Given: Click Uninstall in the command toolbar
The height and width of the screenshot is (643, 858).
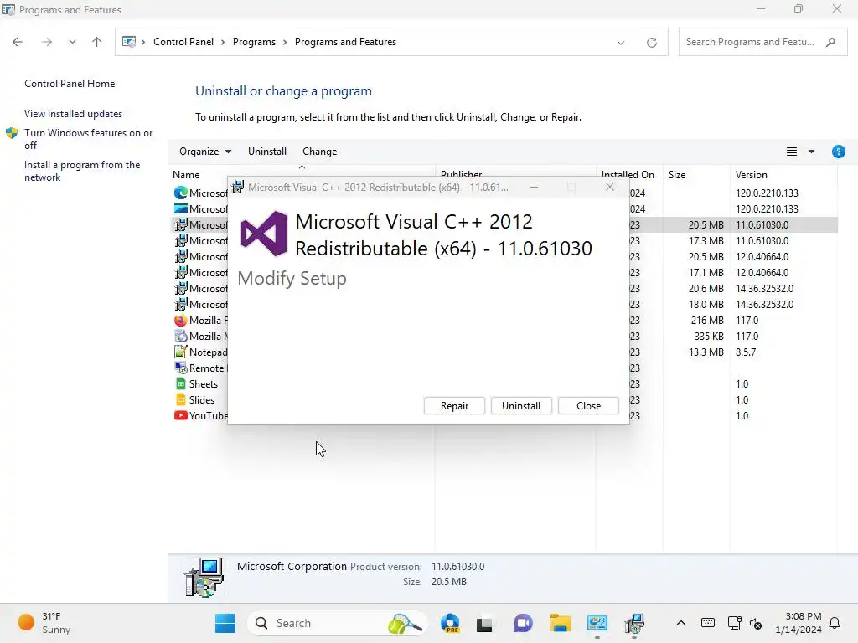Looking at the screenshot, I should 267,152.
